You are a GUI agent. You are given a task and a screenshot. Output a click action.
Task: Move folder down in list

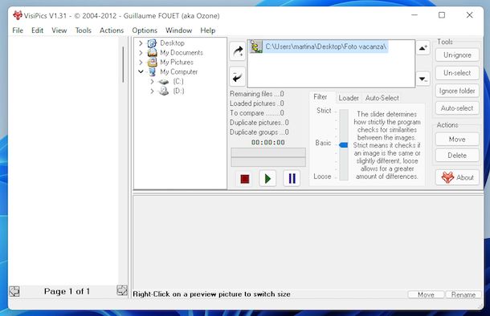[423, 79]
